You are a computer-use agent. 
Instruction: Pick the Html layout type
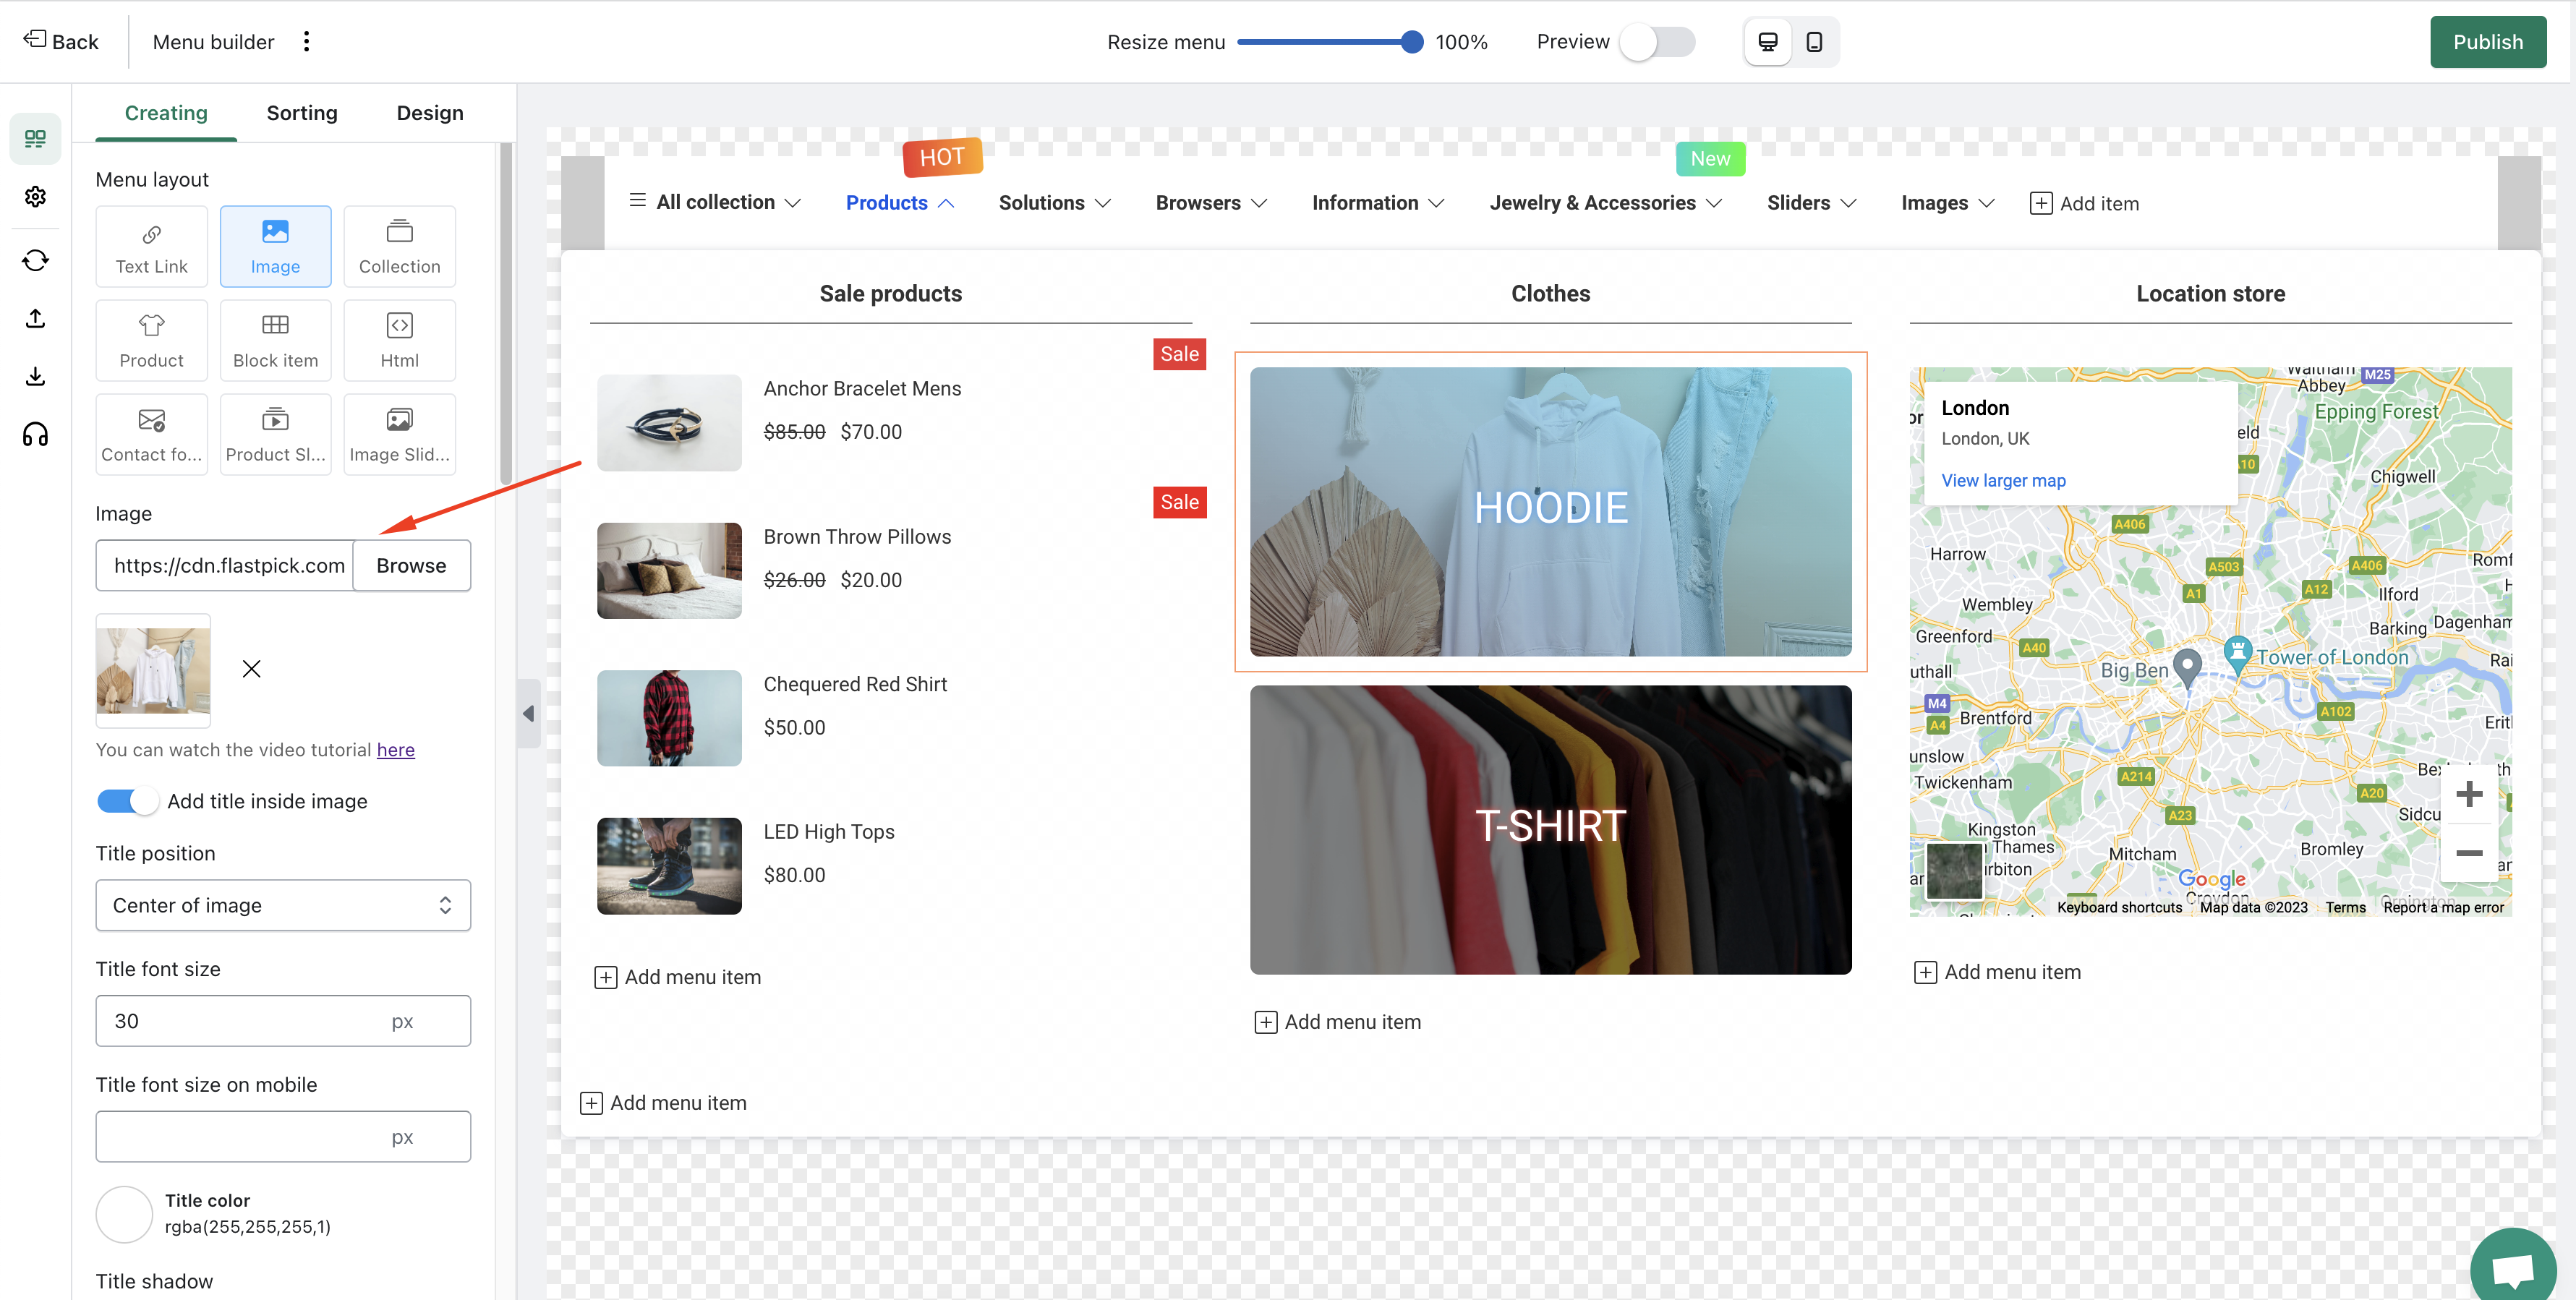tap(399, 340)
